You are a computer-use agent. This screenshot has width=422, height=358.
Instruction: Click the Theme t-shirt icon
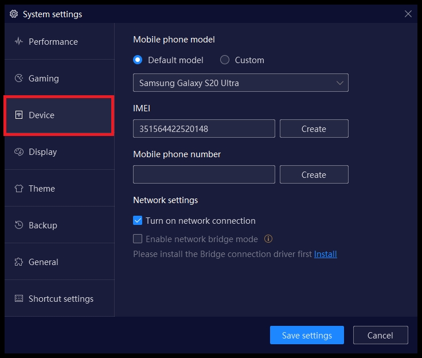pyautogui.click(x=19, y=189)
